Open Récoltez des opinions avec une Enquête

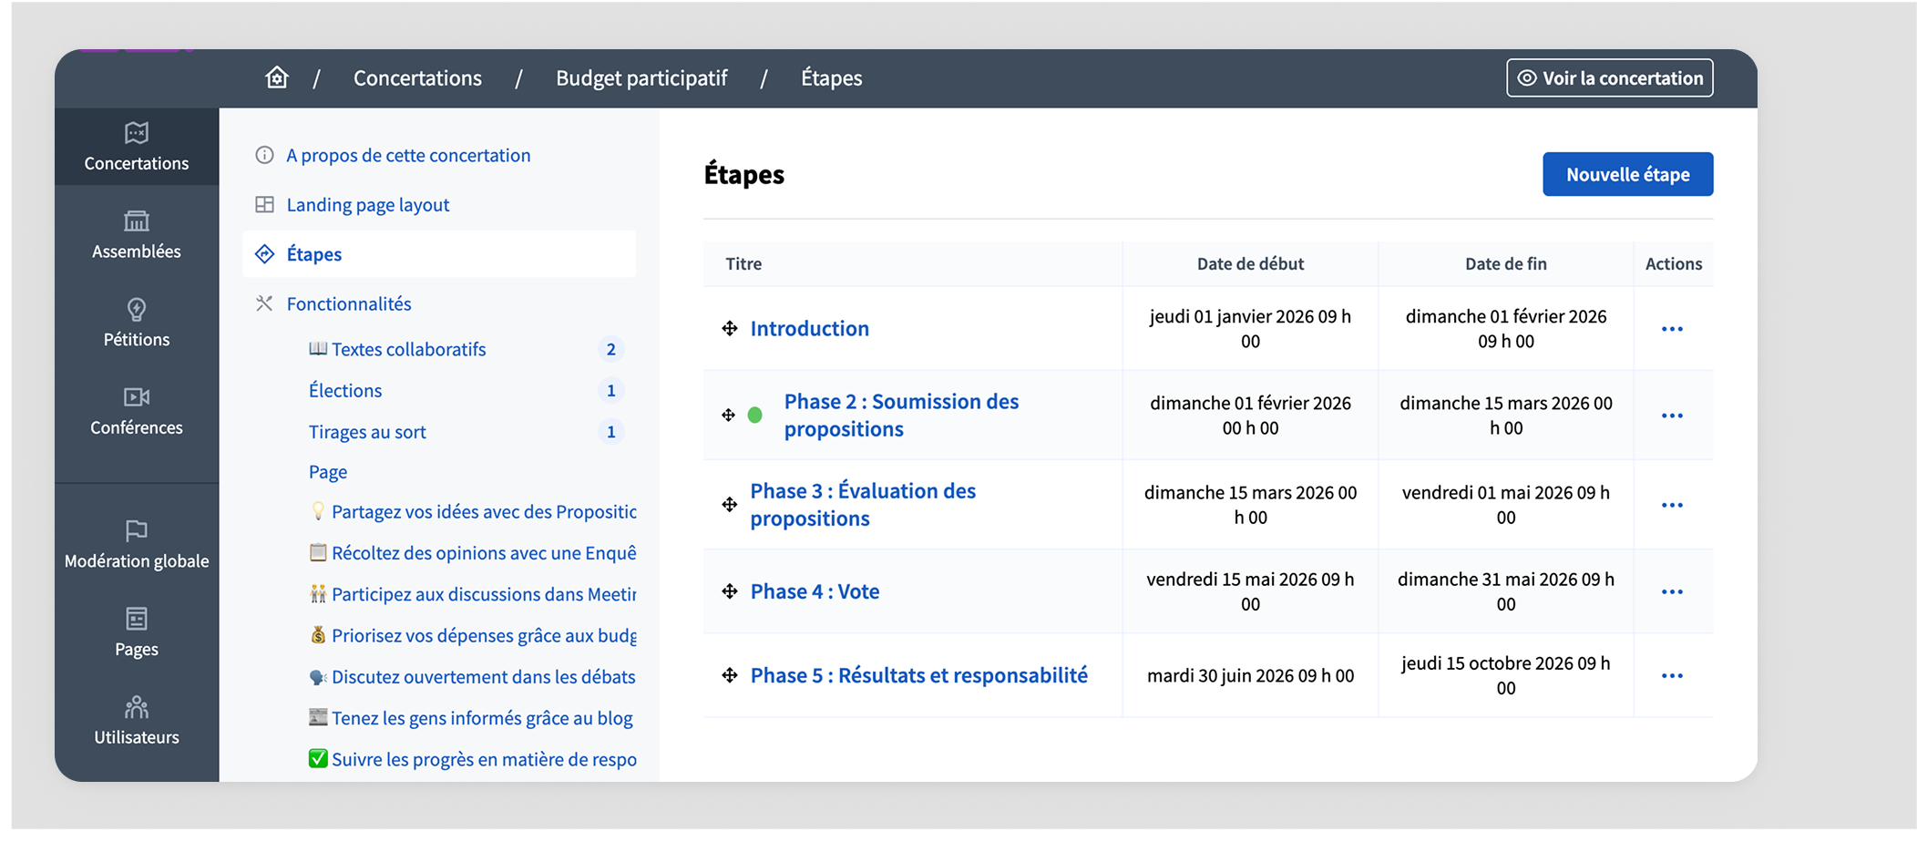click(473, 553)
